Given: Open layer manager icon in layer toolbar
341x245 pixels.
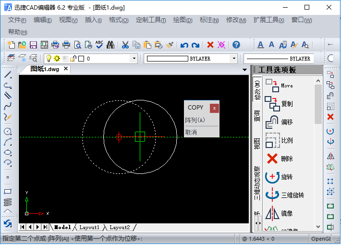Looking at the screenshot, I should tap(11, 58).
